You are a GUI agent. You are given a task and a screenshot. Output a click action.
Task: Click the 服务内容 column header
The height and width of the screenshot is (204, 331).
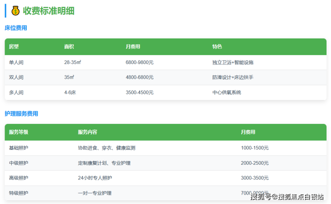click(x=88, y=132)
